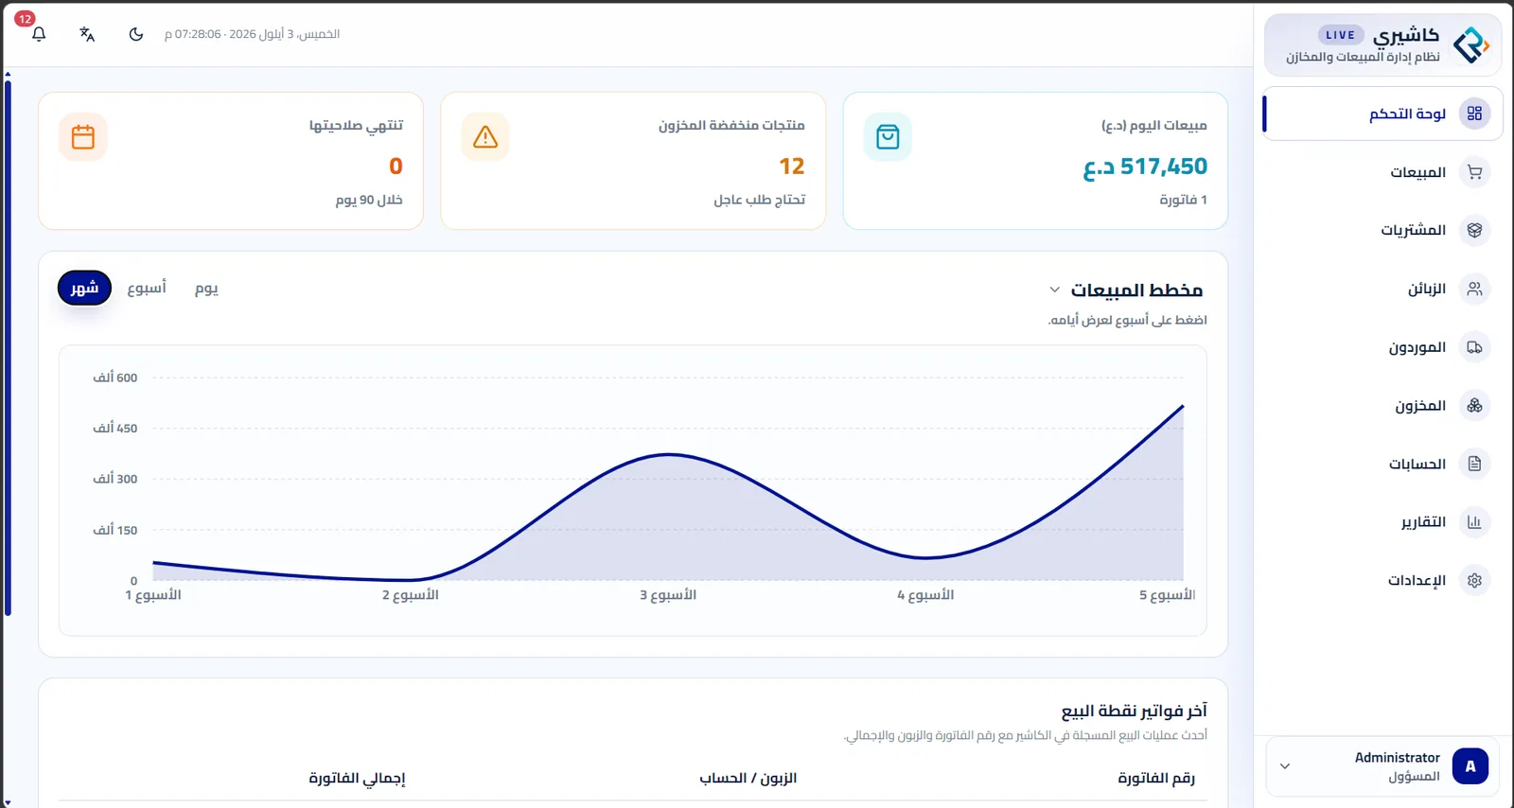1514x808 pixels.
Task: Go to المشتريات purchases section
Action: 1382,230
